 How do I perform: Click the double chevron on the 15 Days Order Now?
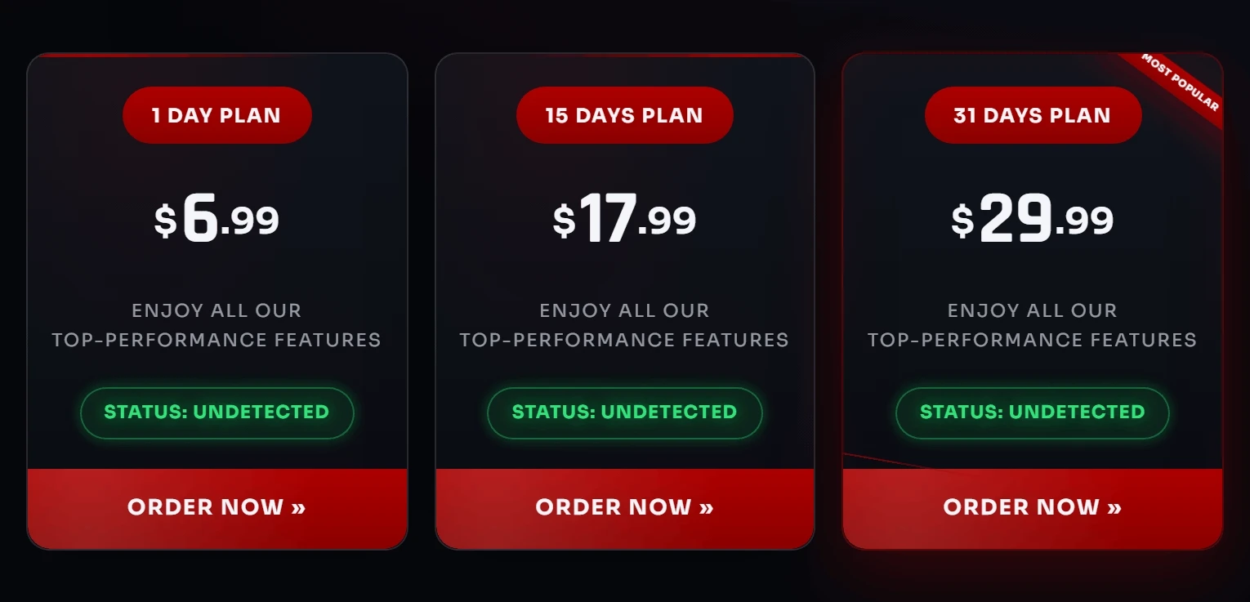706,507
